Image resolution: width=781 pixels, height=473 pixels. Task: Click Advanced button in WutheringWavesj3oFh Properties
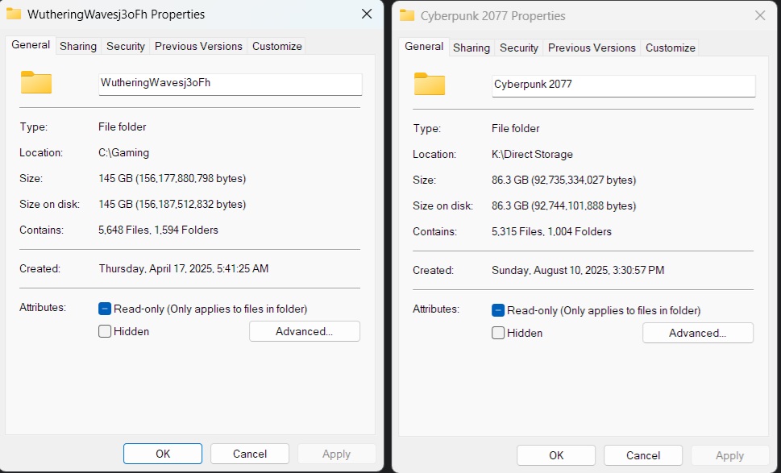(305, 331)
